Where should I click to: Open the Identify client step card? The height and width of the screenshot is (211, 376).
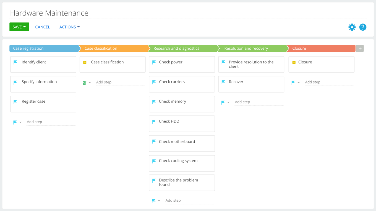43,64
